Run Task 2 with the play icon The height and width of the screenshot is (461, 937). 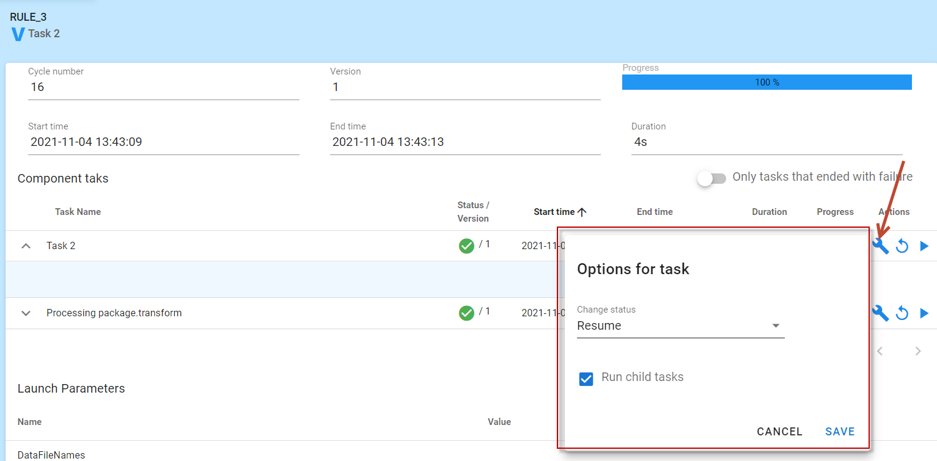tap(924, 246)
